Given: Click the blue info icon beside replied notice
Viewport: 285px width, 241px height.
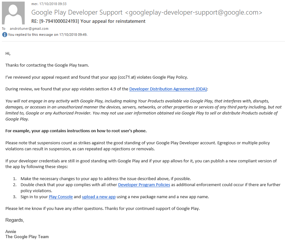Looking at the screenshot, I should 4,35.
